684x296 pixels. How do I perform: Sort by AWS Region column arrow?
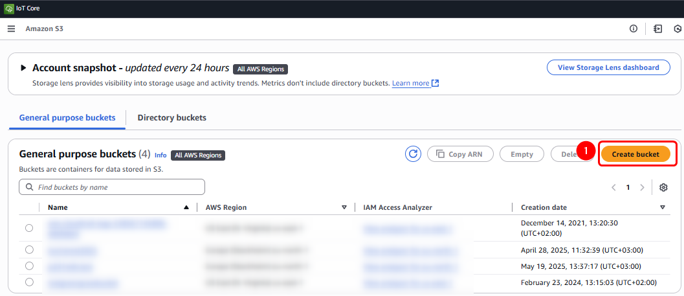344,207
